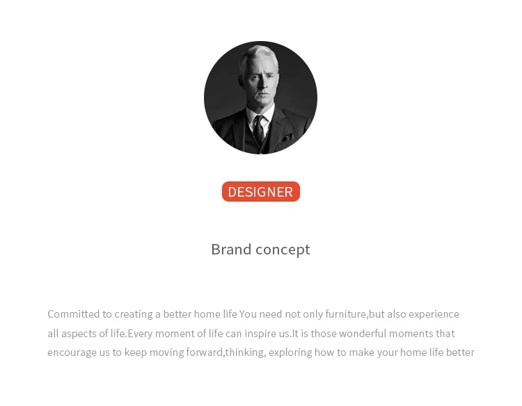Click the word "concept" in the heading
The width and height of the screenshot is (522, 406).
tap(283, 250)
